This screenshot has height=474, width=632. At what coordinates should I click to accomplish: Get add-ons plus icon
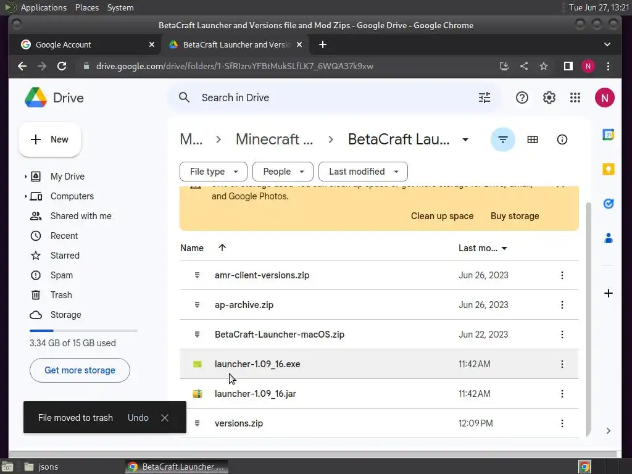608,293
